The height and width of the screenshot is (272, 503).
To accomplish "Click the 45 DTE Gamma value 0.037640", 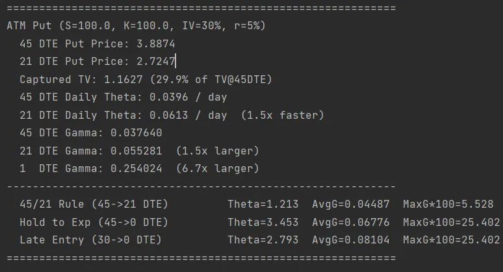I will click(x=136, y=132).
